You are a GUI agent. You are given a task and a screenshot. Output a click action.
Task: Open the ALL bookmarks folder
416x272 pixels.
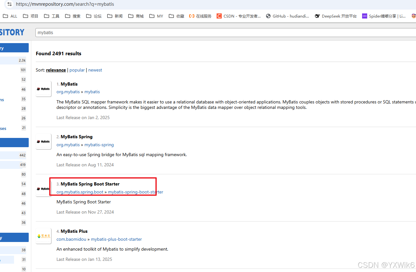point(10,16)
